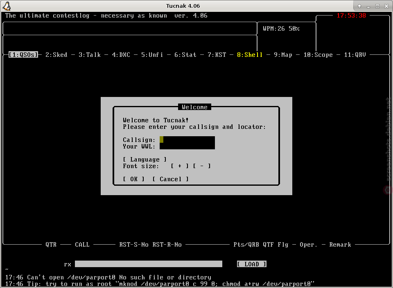Image resolution: width=393 pixels, height=288 pixels.
Task: Click the "rx" label
Action: [x=68, y=264]
